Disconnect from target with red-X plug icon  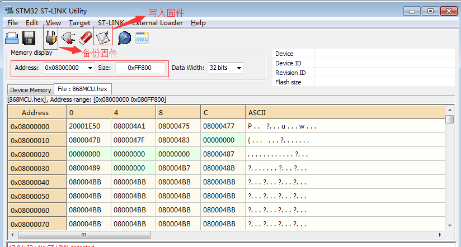[x=68, y=38]
